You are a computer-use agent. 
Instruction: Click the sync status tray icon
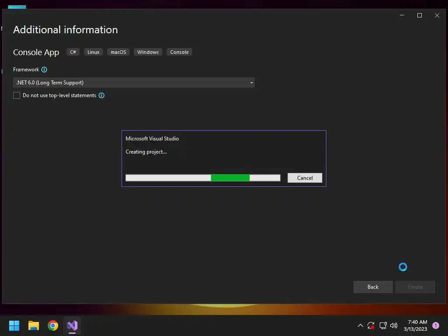(371, 325)
